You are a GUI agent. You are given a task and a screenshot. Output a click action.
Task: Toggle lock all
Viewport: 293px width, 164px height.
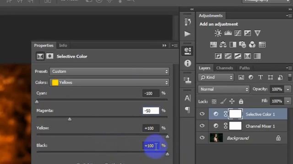tap(241, 101)
